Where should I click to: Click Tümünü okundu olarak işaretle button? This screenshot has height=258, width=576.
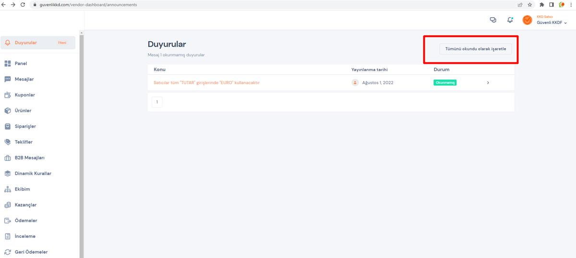pyautogui.click(x=476, y=49)
